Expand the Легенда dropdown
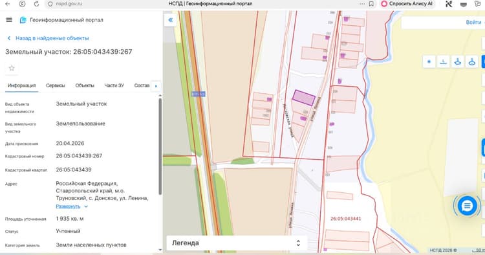 click(x=237, y=243)
